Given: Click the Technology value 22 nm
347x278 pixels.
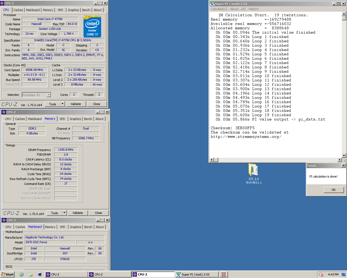Looking at the screenshot, I should (x=29, y=34).
